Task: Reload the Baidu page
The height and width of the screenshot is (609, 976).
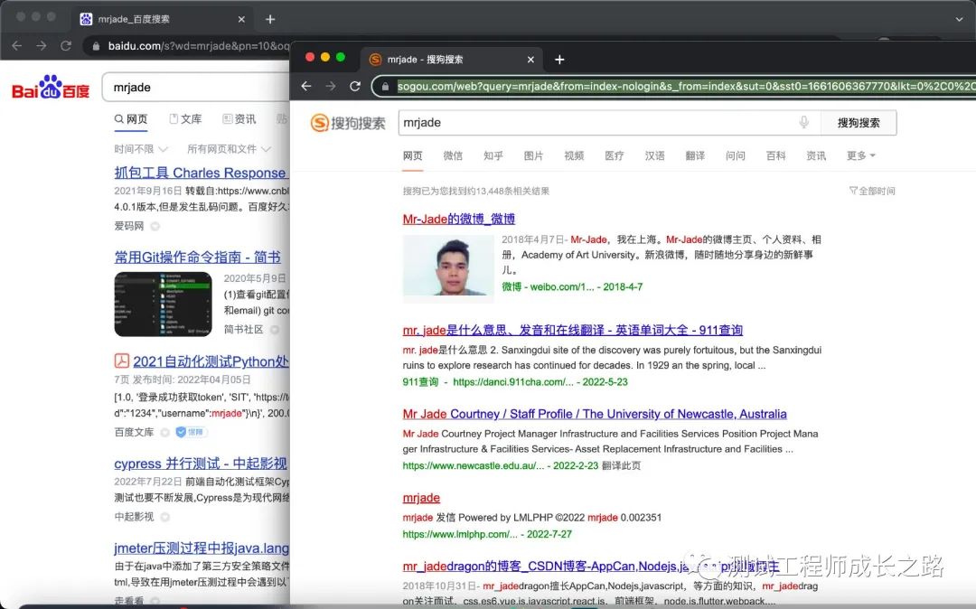Action: click(x=65, y=45)
